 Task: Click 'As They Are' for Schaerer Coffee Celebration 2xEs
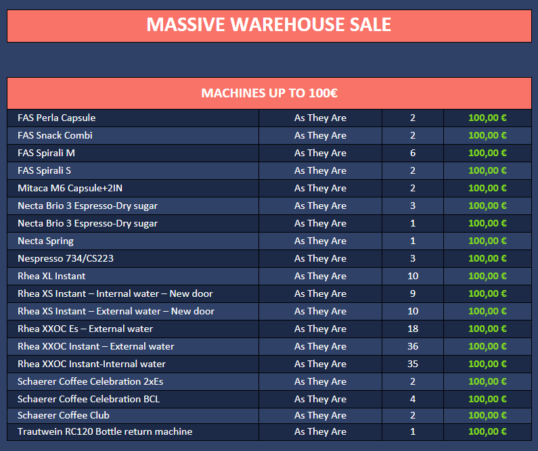[320, 381]
